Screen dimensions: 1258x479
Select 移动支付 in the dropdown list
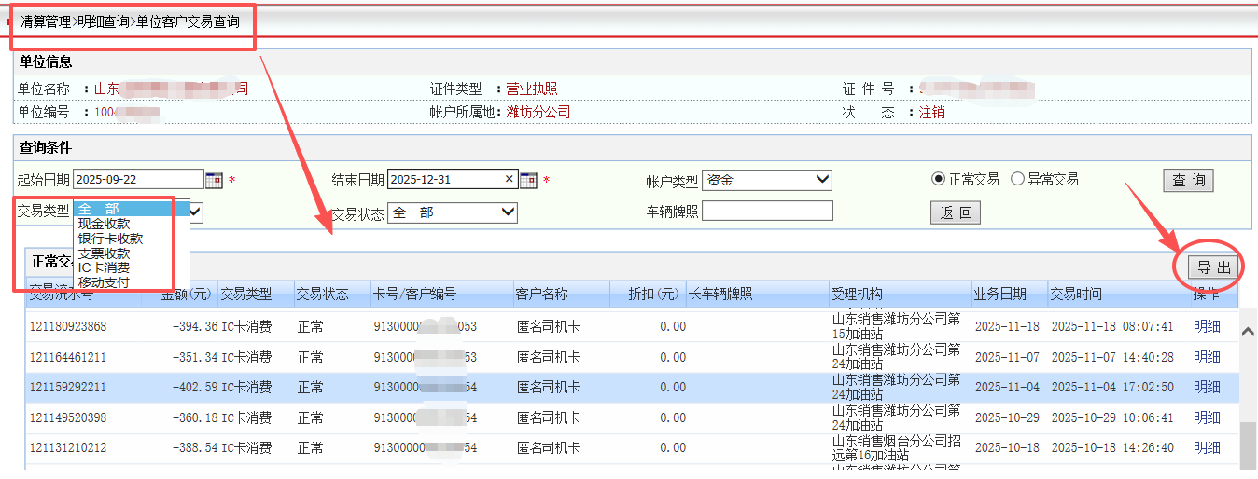pyautogui.click(x=104, y=282)
